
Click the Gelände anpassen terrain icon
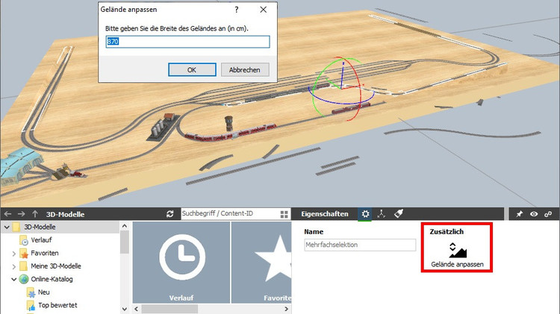457,251
